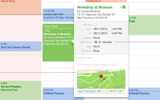Click the red map pin
Viewport: 160px width, 100px height.
(101, 78)
